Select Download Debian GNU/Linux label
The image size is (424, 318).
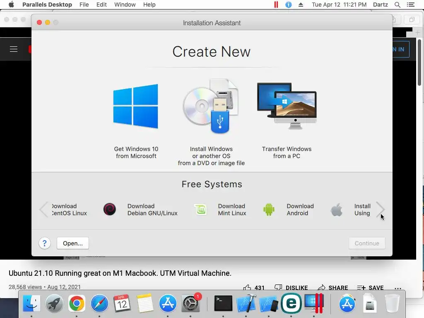(x=152, y=210)
